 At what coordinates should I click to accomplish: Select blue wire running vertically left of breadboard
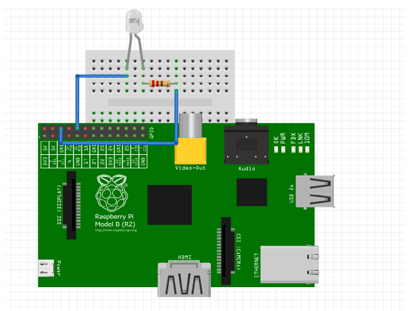(x=77, y=102)
